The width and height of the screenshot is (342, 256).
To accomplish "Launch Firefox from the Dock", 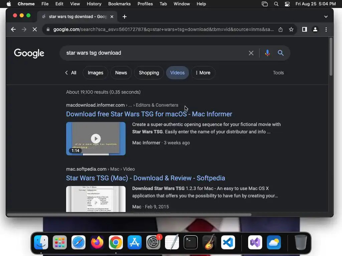I will pos(97,242).
